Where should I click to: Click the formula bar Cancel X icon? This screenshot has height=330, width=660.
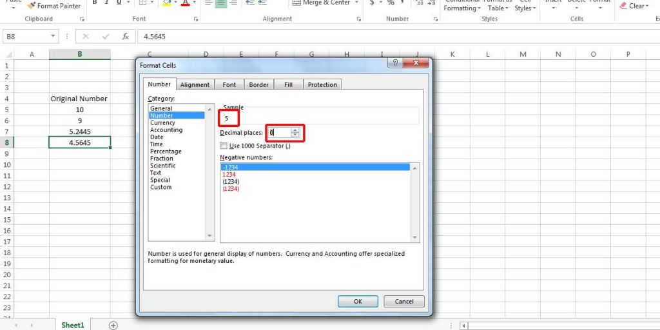[86, 37]
